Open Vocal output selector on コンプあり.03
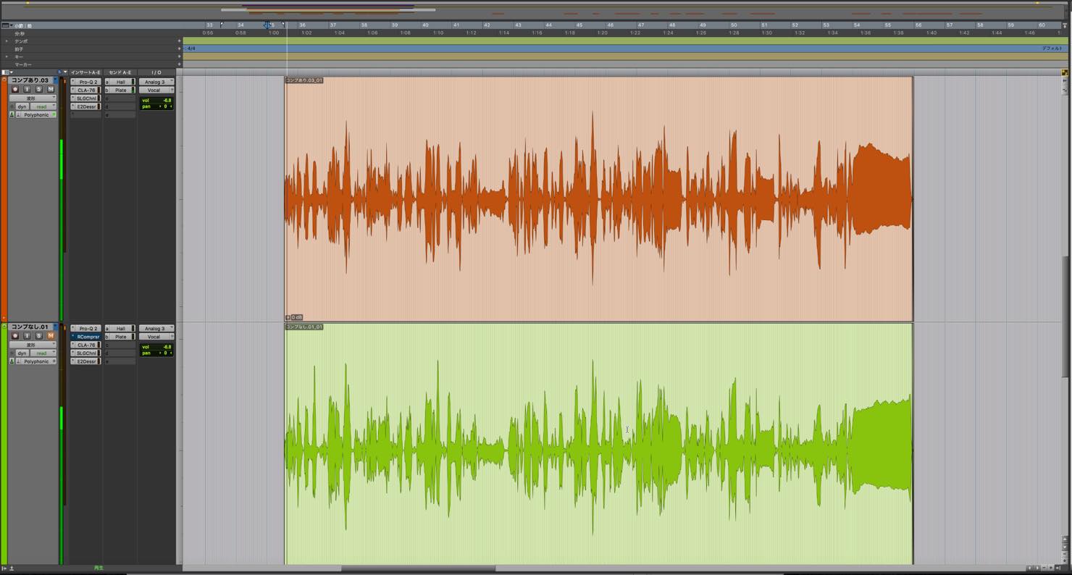Screen dimensions: 1072x575 [x=156, y=90]
